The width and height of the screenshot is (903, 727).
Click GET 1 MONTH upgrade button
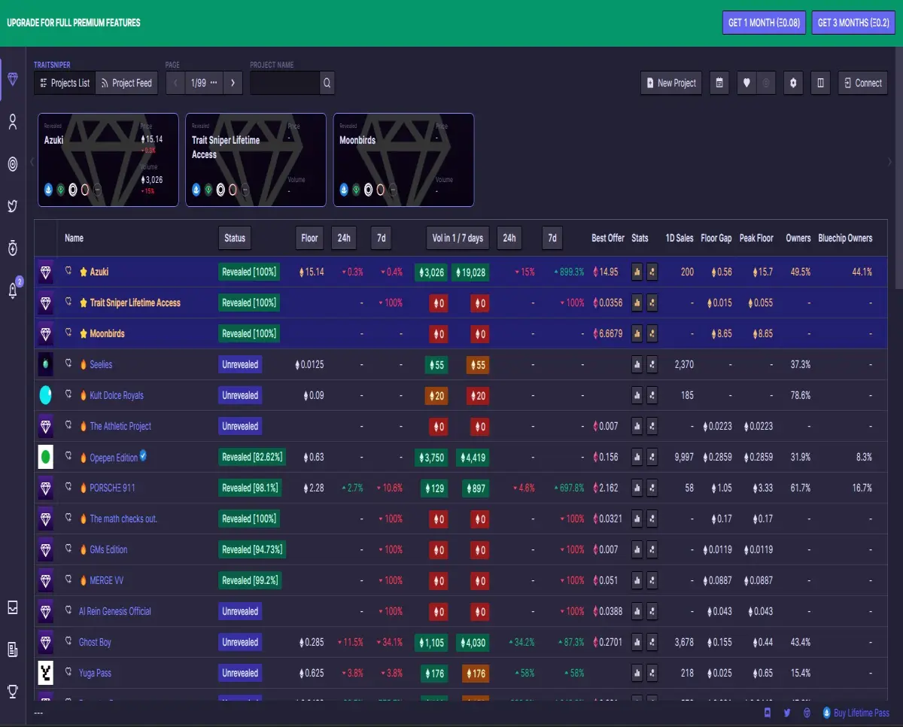click(x=764, y=23)
